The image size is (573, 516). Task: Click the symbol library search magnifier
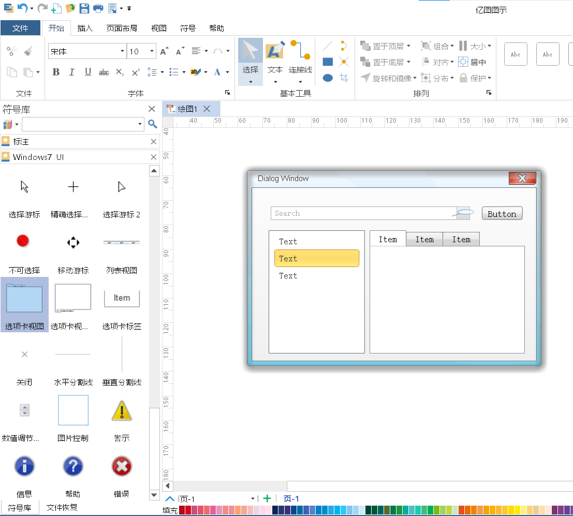click(x=152, y=124)
